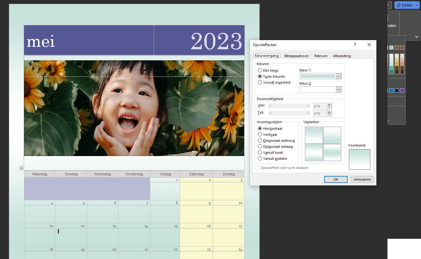The height and width of the screenshot is (259, 421).
Task: Click the Delen share button
Action: [x=405, y=5]
